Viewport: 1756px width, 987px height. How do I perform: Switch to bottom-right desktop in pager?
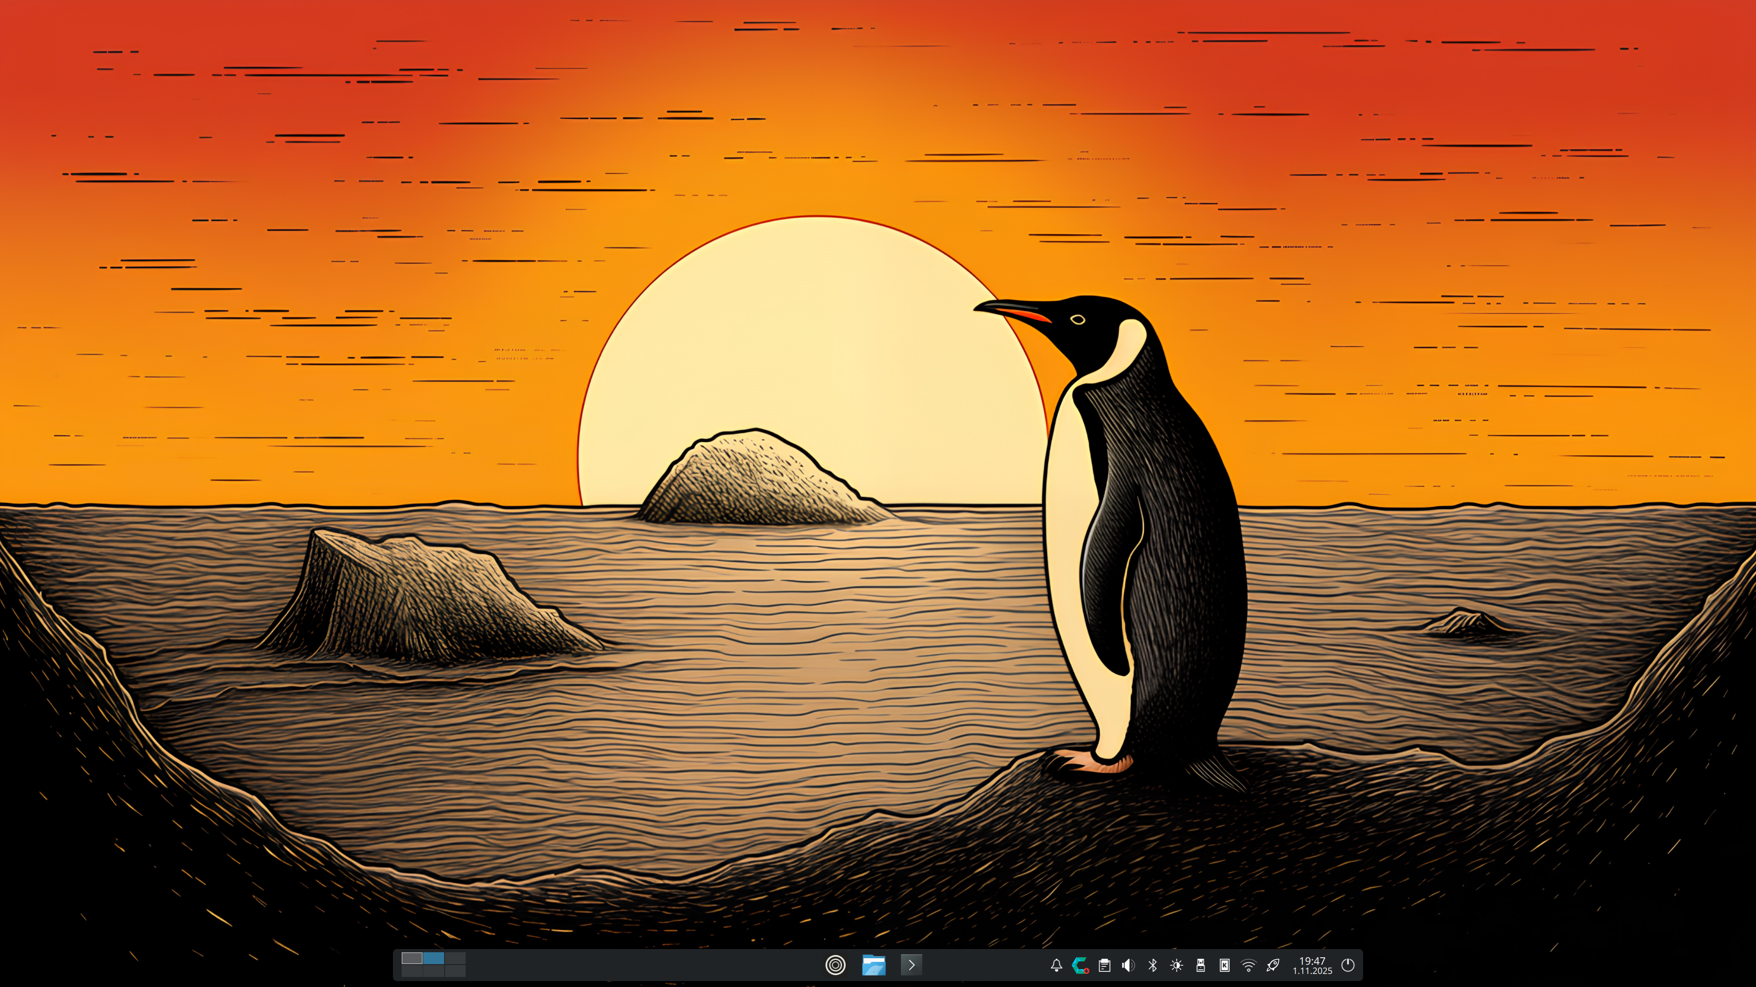(x=456, y=971)
